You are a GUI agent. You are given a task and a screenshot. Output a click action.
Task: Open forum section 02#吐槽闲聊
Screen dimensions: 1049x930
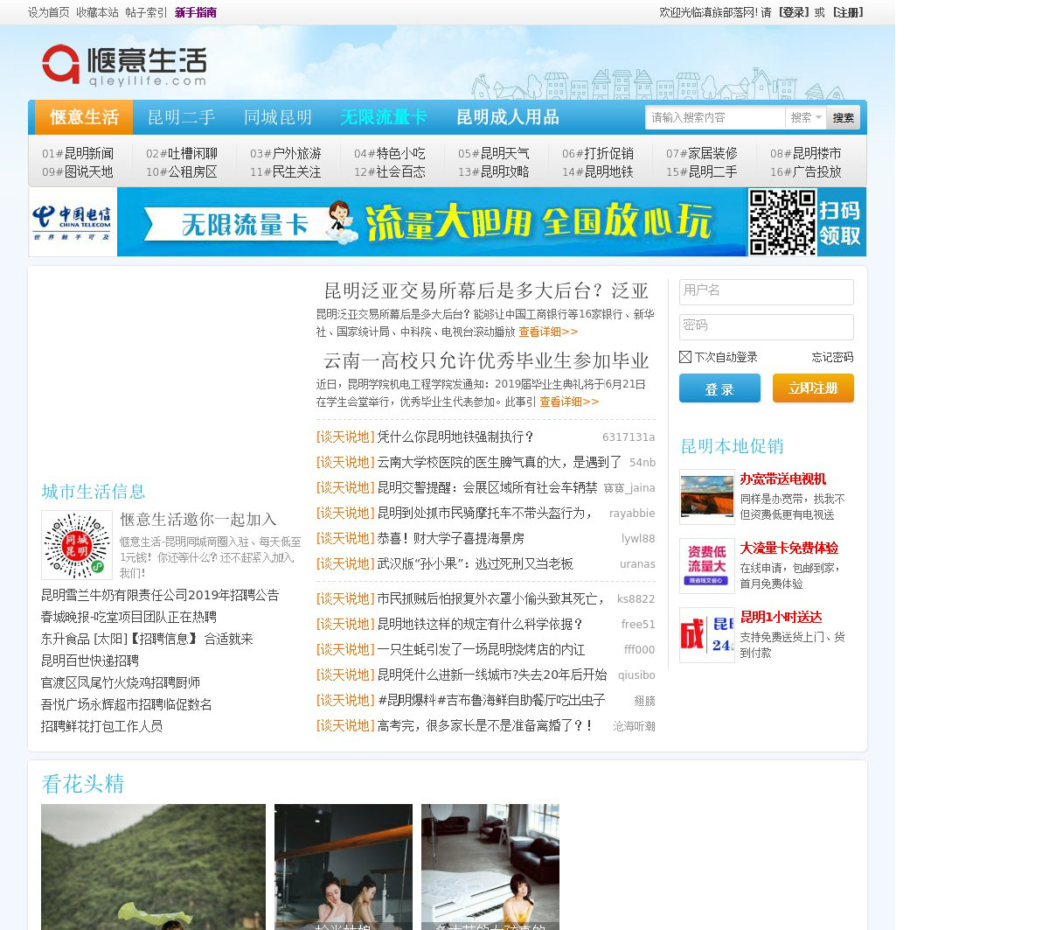[x=182, y=153]
